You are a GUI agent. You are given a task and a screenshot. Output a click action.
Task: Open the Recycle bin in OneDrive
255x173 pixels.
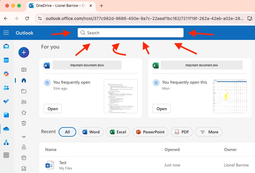point(24,123)
